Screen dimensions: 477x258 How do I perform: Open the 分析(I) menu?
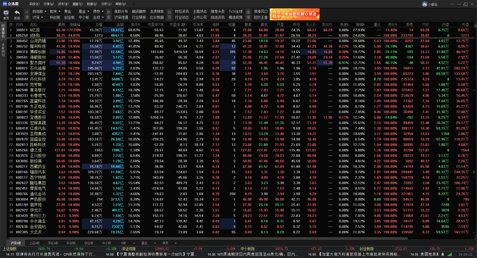point(106,4)
